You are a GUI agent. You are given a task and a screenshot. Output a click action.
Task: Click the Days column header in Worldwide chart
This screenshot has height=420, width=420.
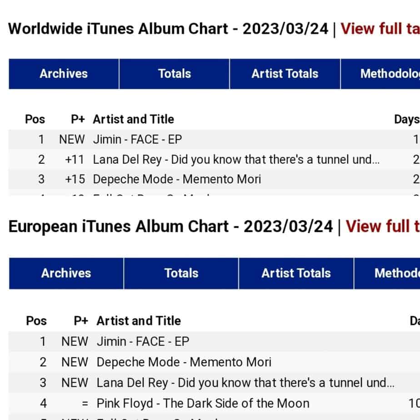(406, 120)
